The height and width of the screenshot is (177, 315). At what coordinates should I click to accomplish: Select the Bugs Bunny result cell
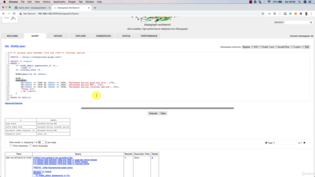tap(21, 123)
